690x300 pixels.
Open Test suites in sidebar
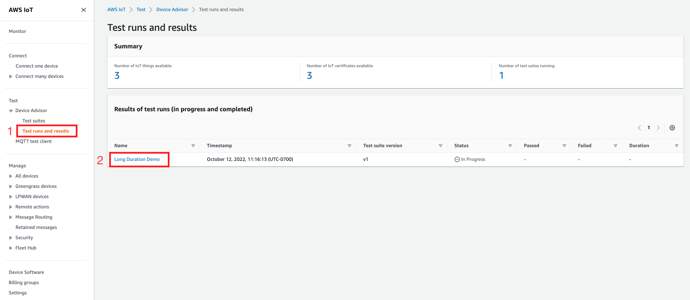[x=34, y=121]
